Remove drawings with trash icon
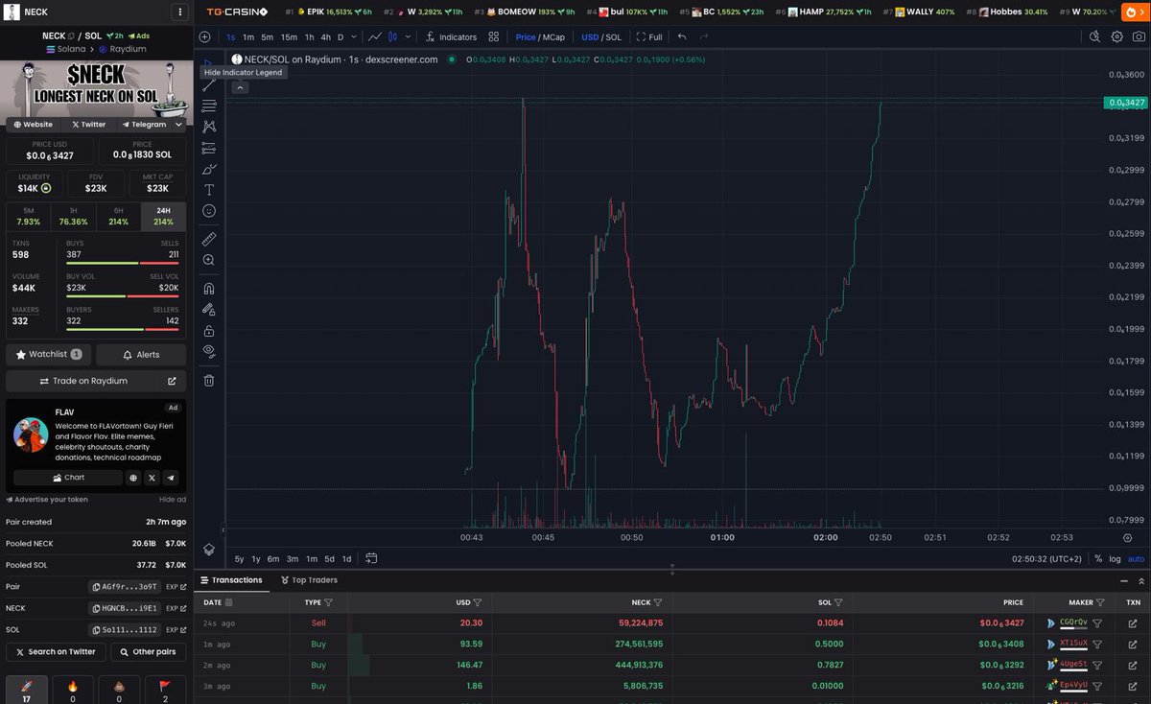1151x704 pixels. pos(209,380)
